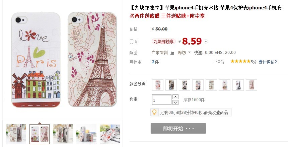Show the first gallery thumbnail
This screenshot has height=147, width=288.
(x=16, y=134)
